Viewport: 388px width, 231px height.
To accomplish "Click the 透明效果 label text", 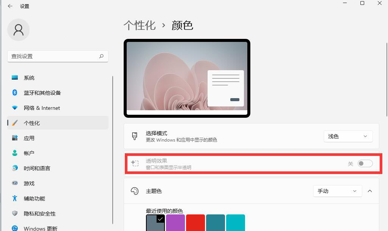I will [157, 160].
